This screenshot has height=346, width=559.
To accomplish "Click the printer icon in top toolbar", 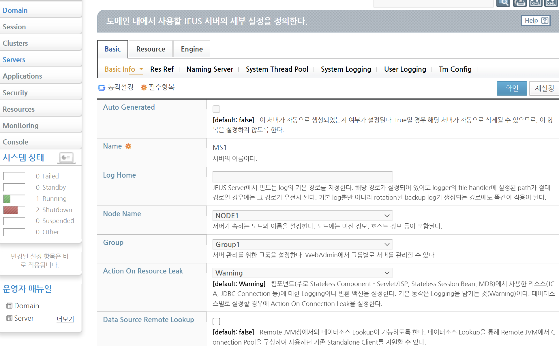I will click(x=520, y=3).
